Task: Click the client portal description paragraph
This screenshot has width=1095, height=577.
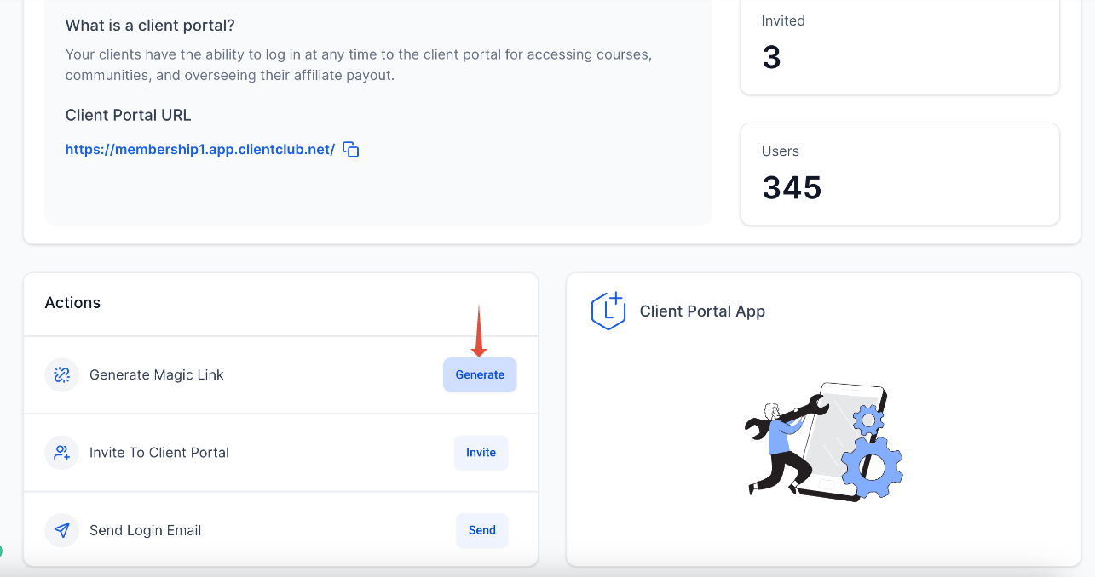Action: click(358, 65)
